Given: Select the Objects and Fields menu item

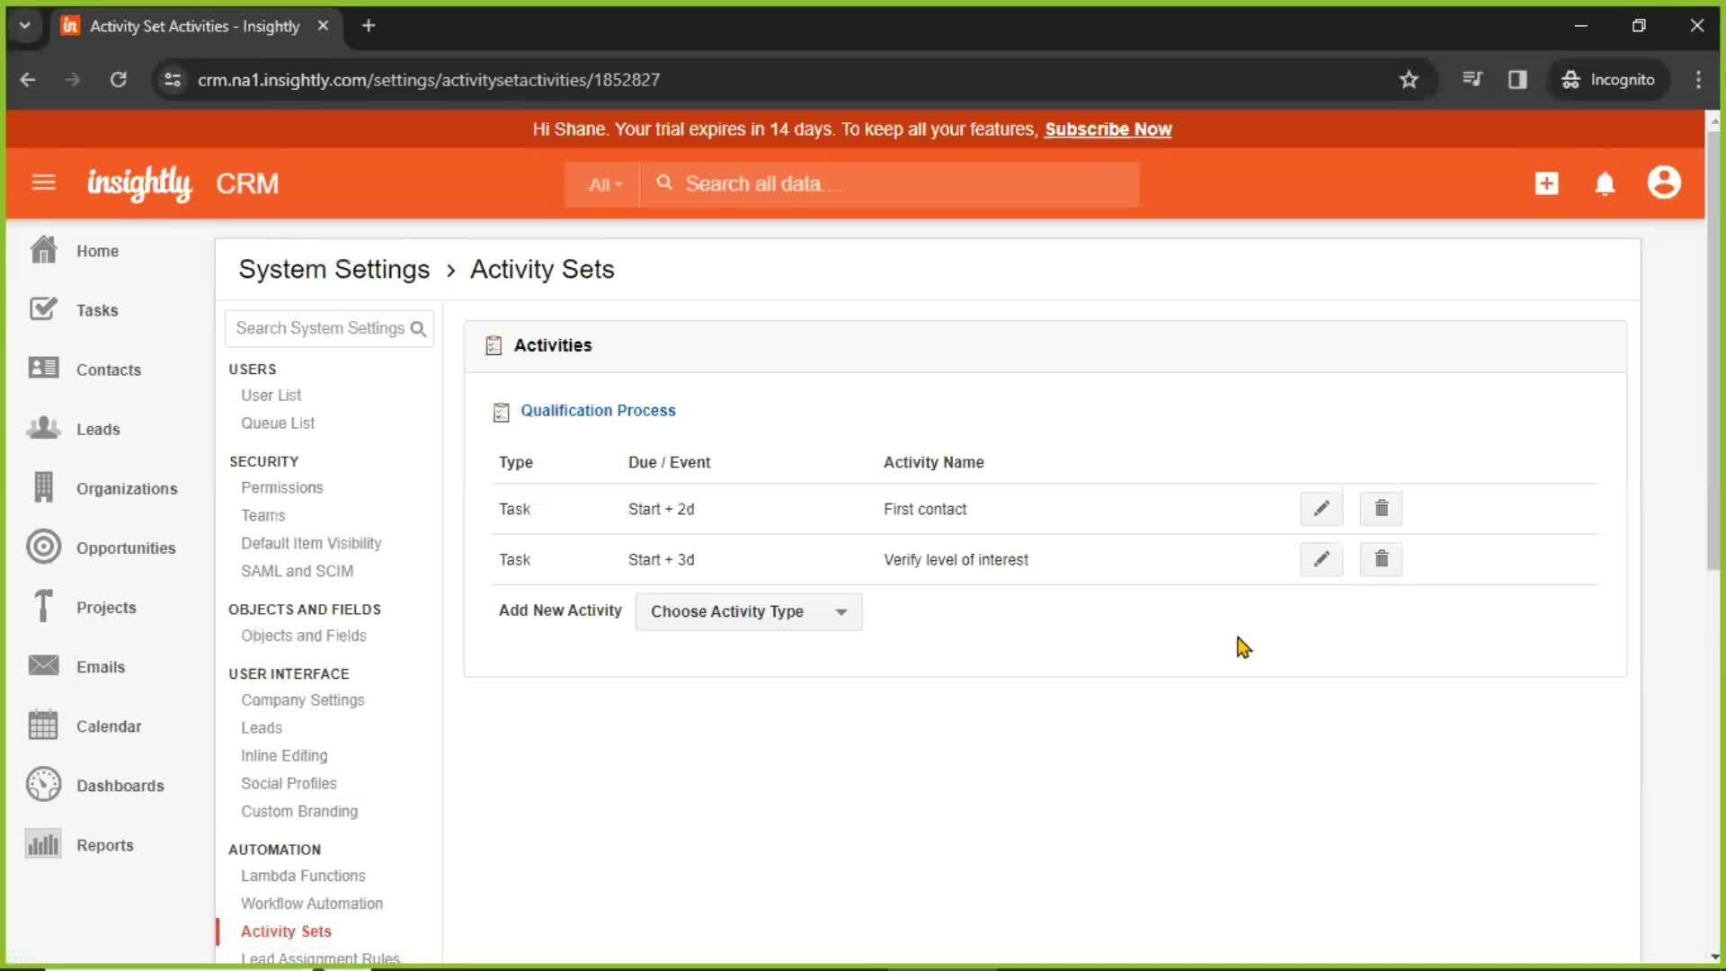Looking at the screenshot, I should pos(304,636).
